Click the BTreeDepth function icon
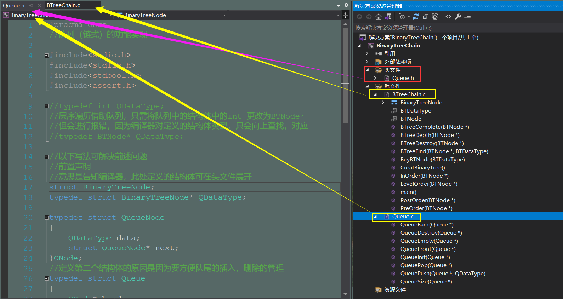Viewport: 563px width, 299px height. point(393,135)
